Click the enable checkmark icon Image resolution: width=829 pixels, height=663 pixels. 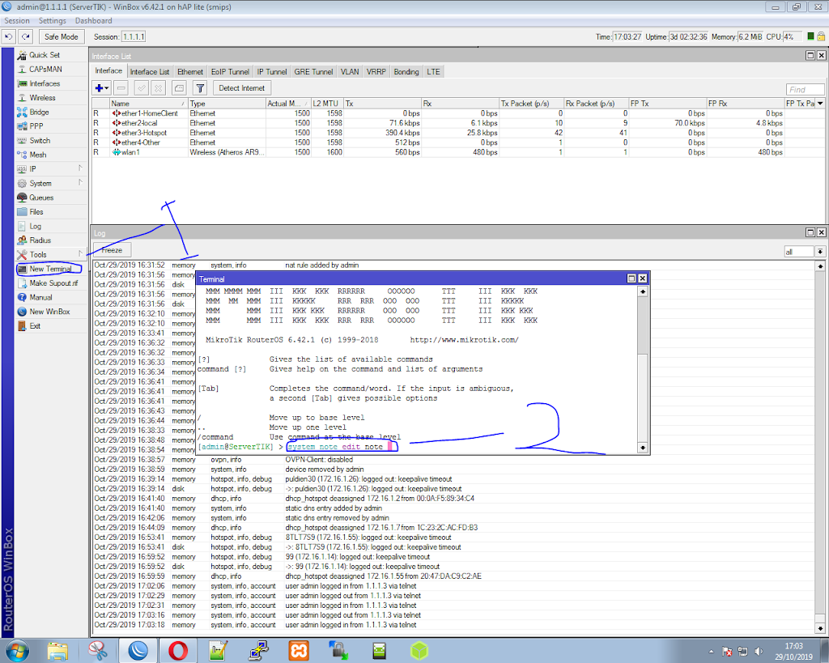141,88
